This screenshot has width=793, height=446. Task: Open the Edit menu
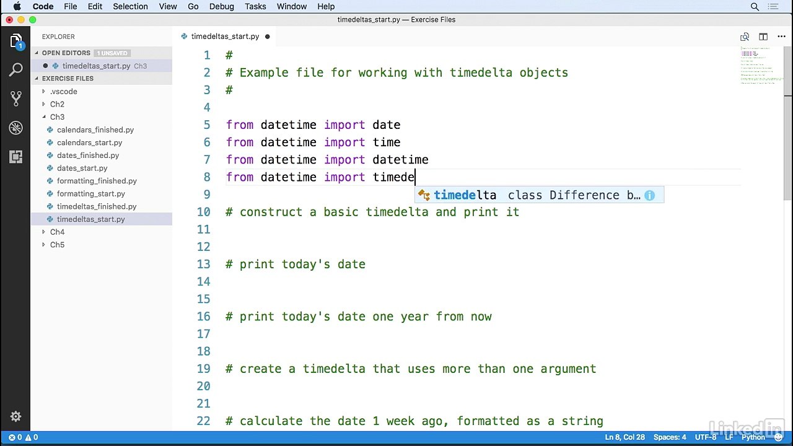point(95,6)
